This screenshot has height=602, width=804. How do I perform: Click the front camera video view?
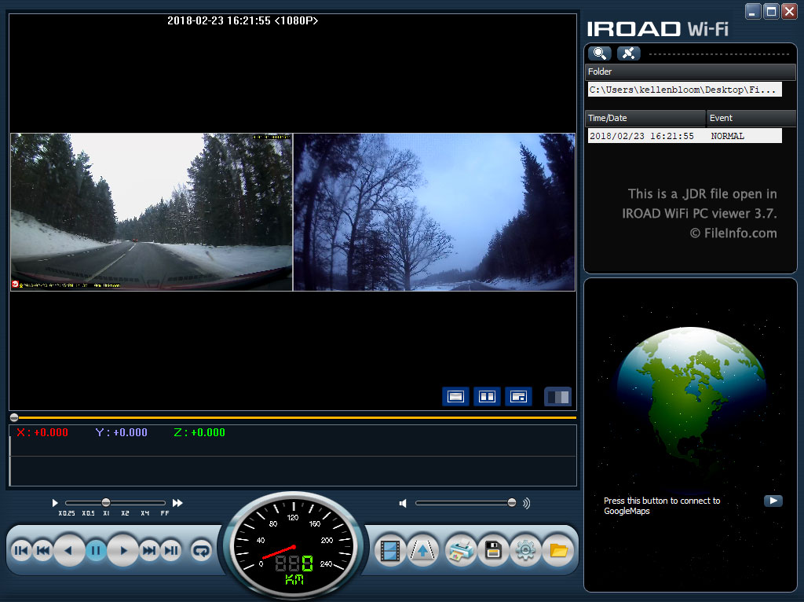click(x=152, y=212)
